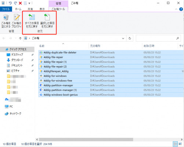
Task: Open the quick access toolbar customize dropdown
Action: 29,3
